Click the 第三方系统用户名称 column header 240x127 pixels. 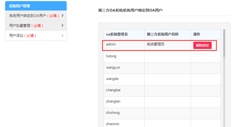tap(163, 34)
